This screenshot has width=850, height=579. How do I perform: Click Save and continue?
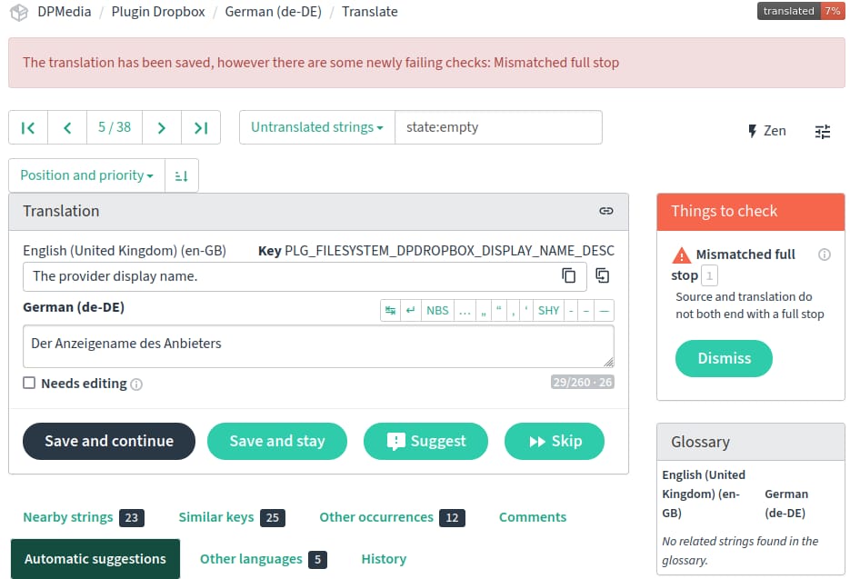pos(109,441)
